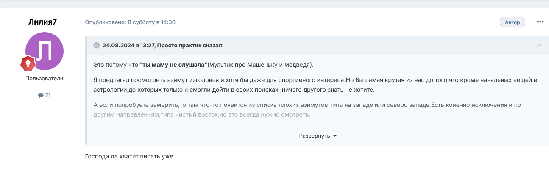The height and width of the screenshot is (169, 549).
Task: Click the caret arrow next to Развернуть
Action: tap(335, 136)
